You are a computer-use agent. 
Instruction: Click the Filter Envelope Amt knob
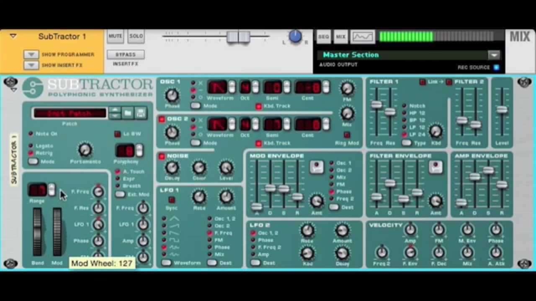pos(436,201)
